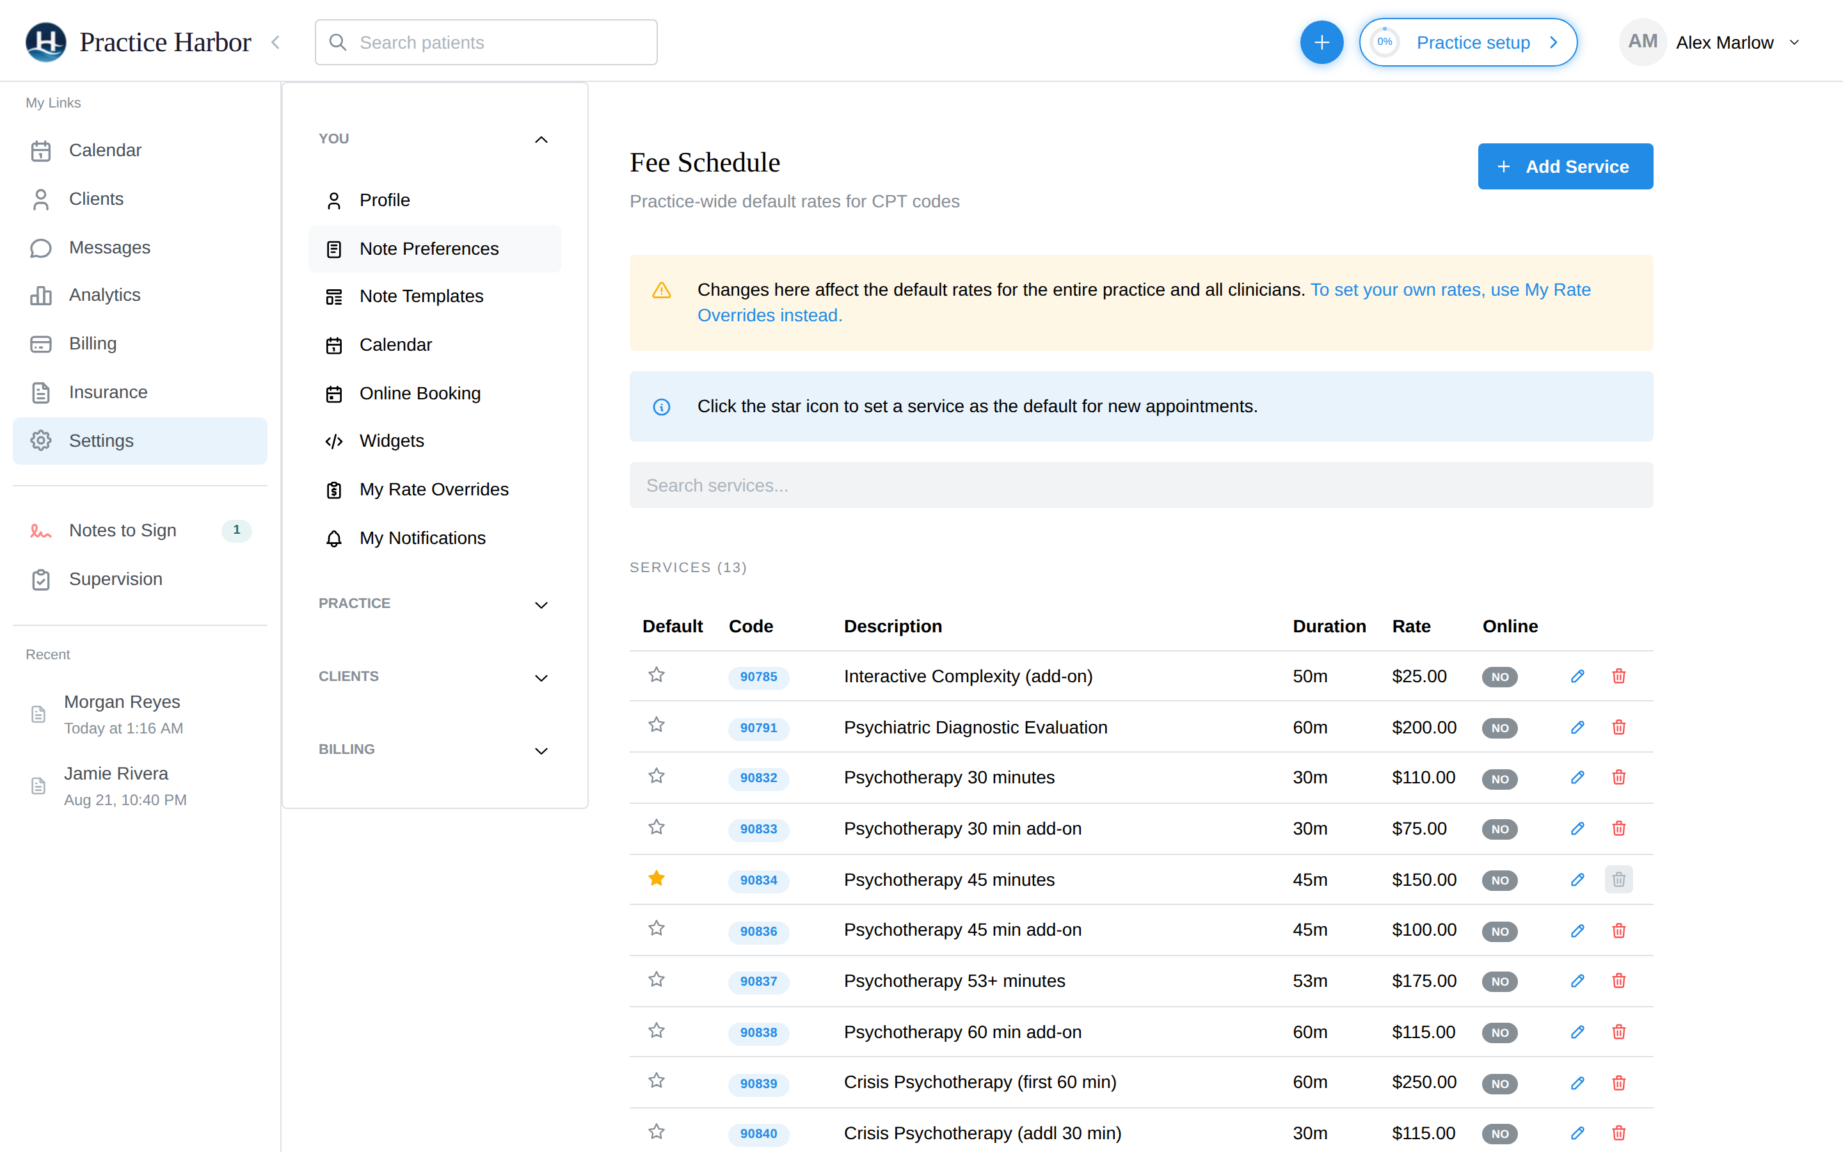Open My Notifications settings
The height and width of the screenshot is (1152, 1843).
point(435,538)
